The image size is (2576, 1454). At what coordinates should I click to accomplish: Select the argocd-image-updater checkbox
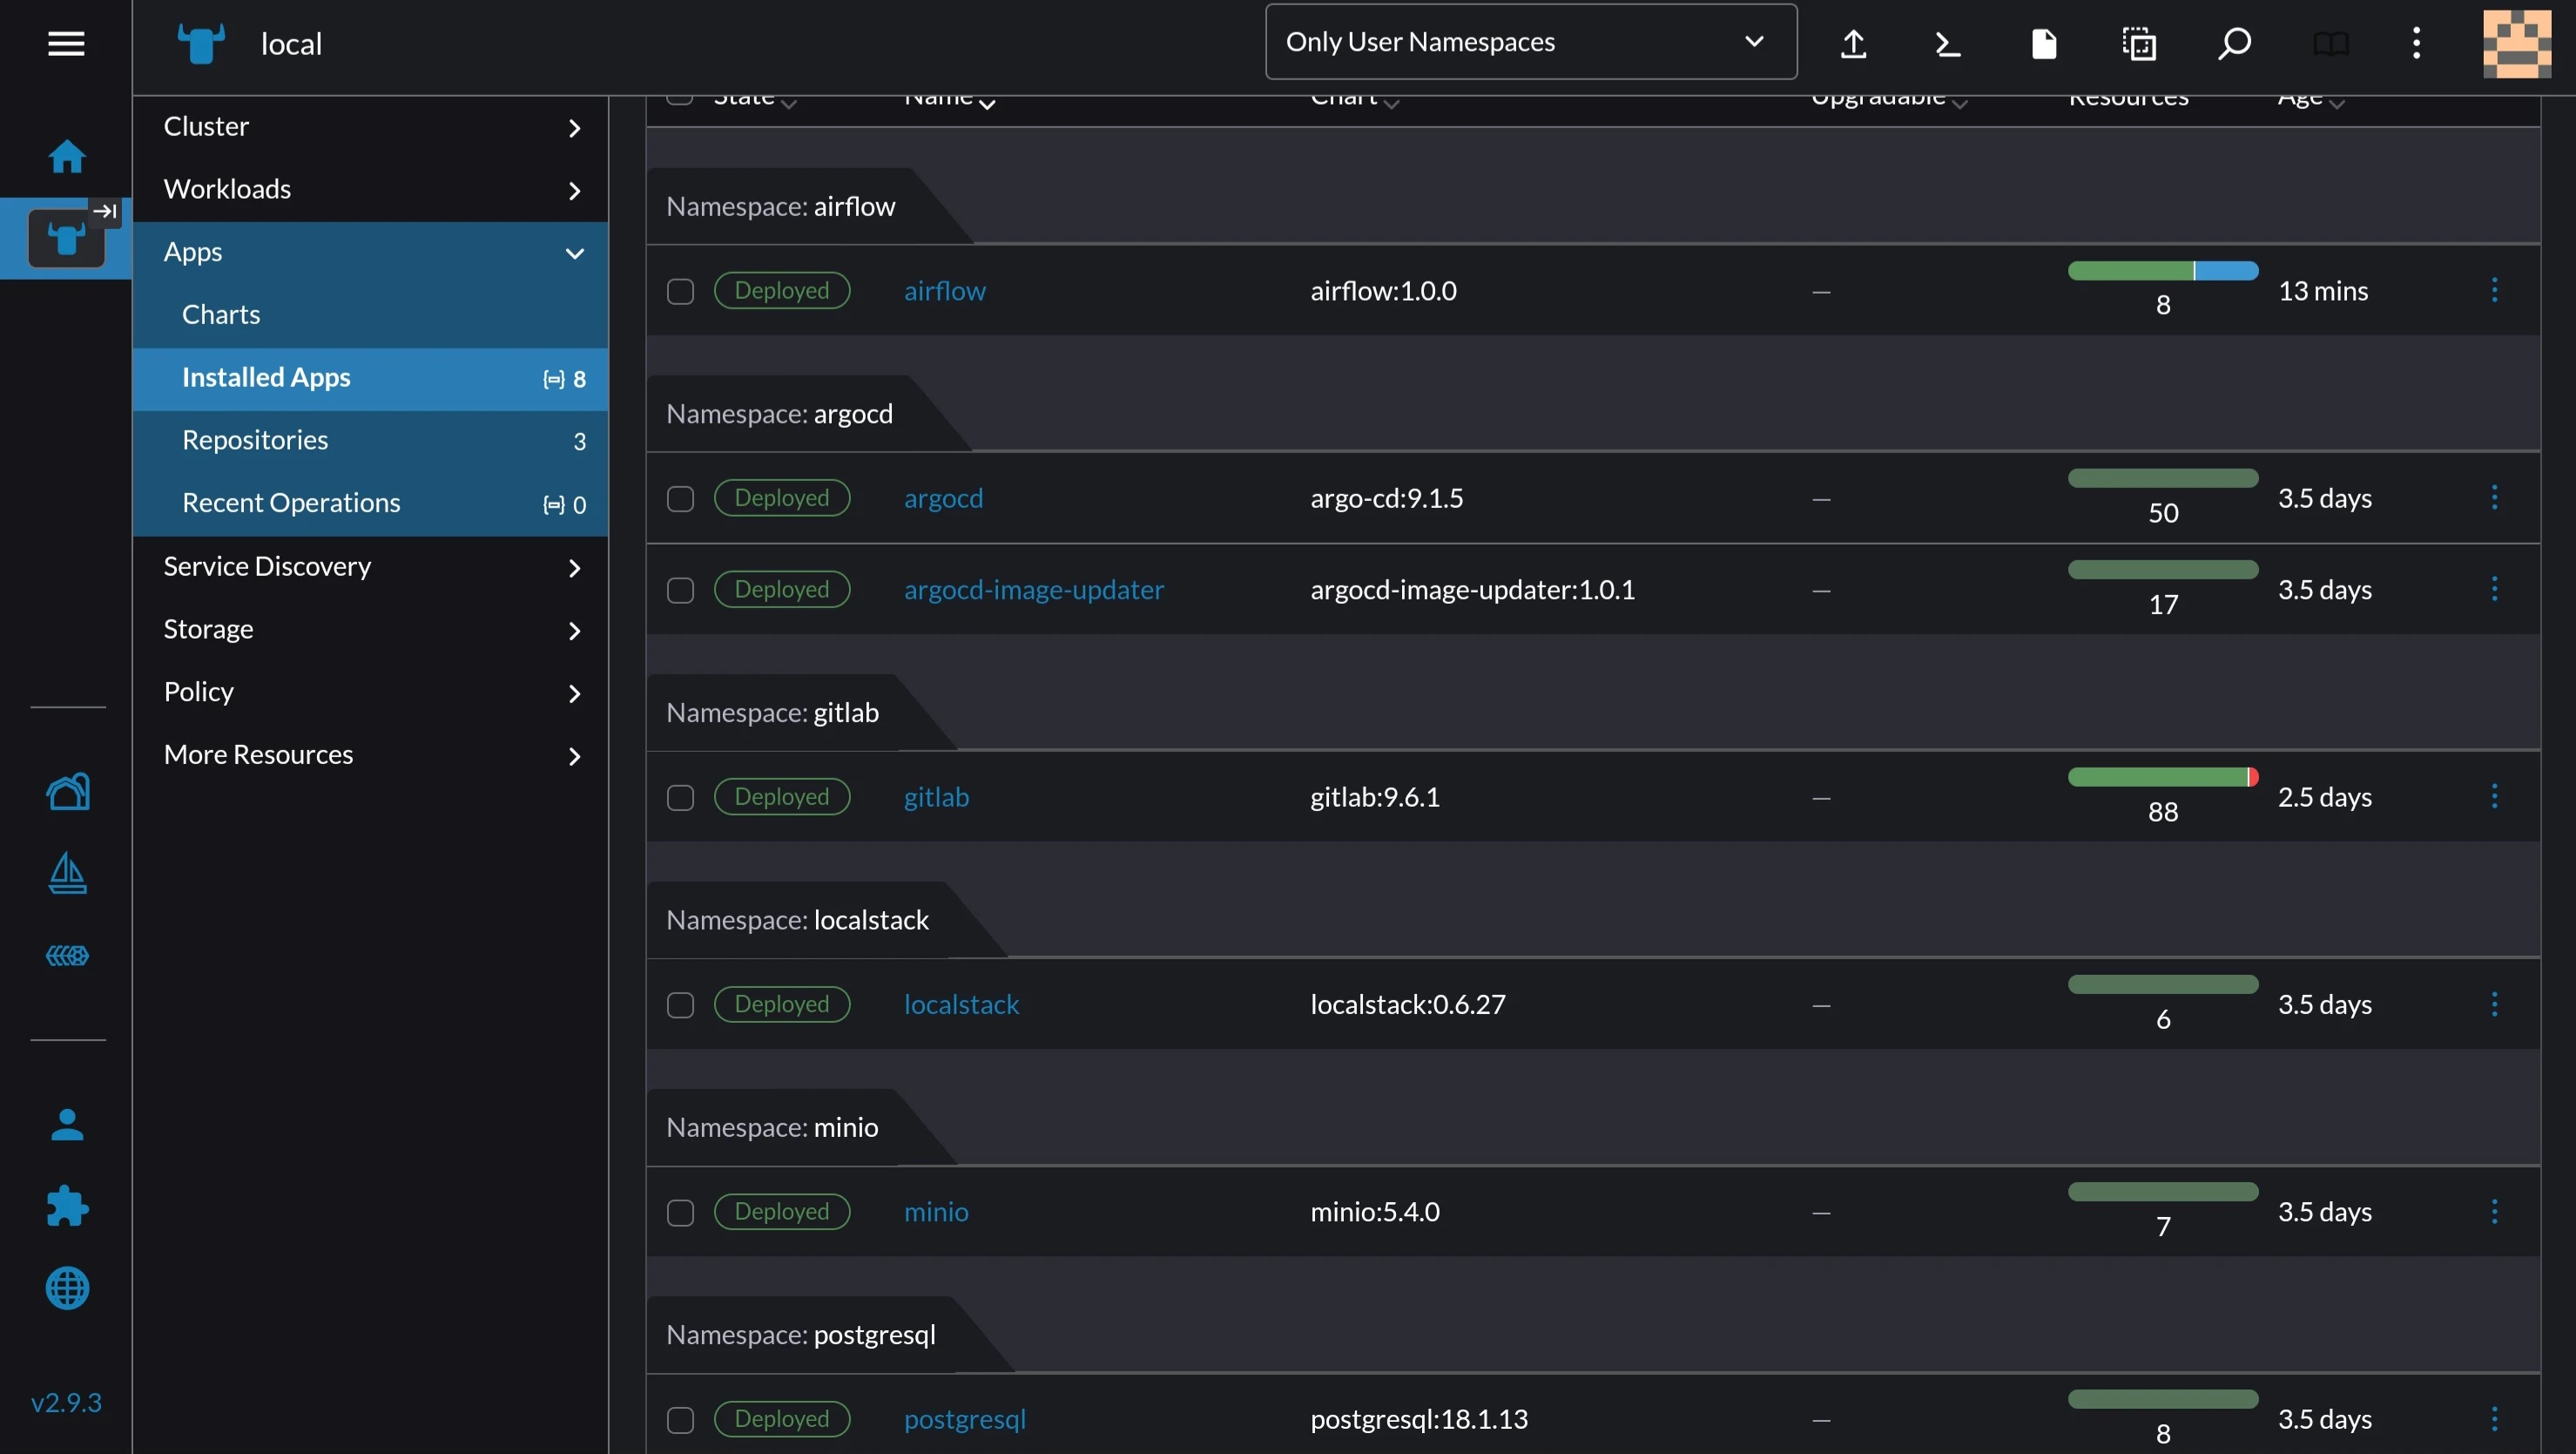coord(680,591)
